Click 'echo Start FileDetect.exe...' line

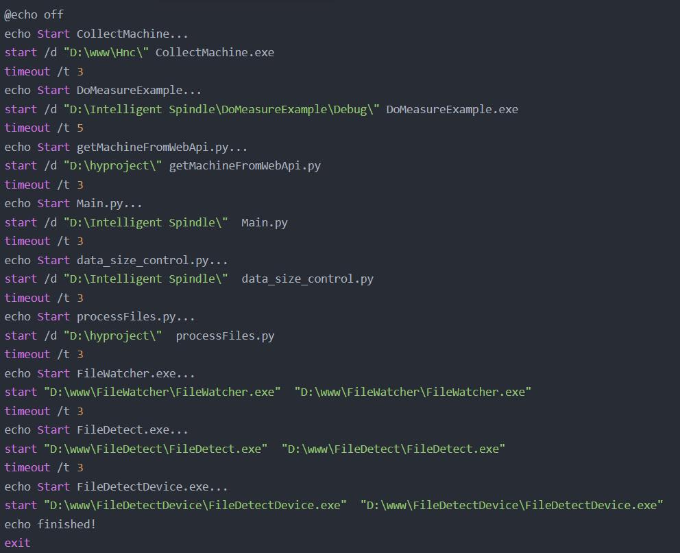point(96,430)
